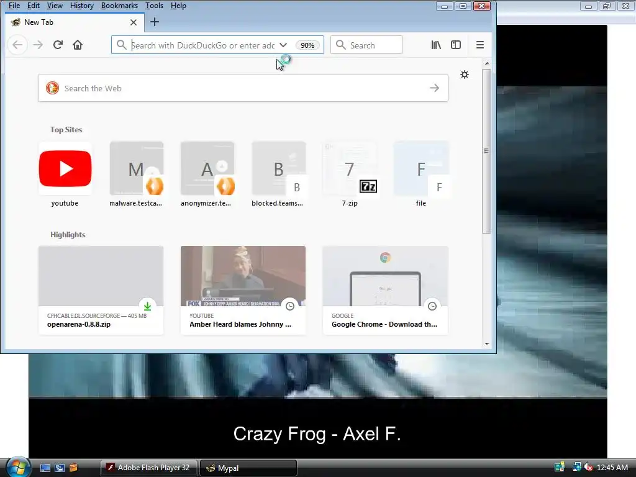Switch to Mypal taskbar button
This screenshot has width=636, height=477.
(248, 468)
